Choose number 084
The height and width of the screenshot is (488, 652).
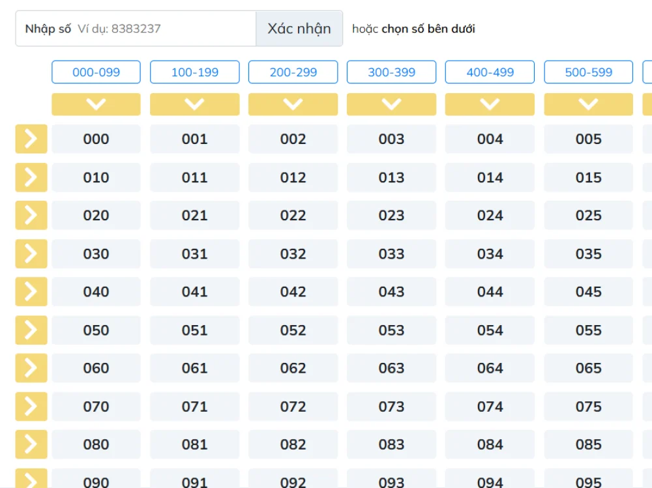coord(490,444)
